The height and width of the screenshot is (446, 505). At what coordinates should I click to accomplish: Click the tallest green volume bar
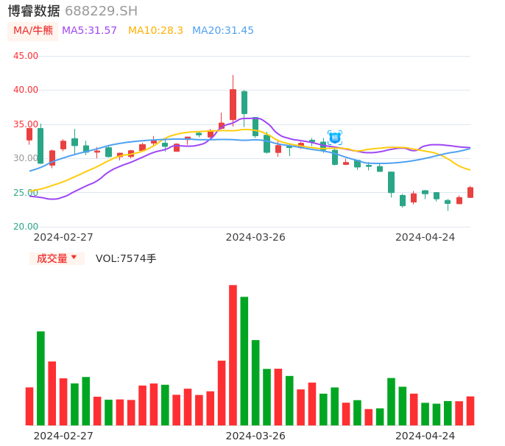coord(244,361)
